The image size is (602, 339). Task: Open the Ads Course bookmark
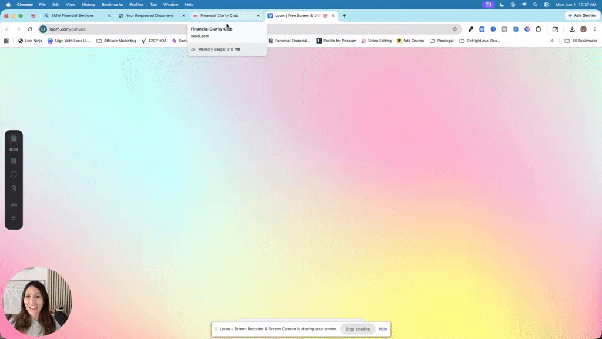410,41
